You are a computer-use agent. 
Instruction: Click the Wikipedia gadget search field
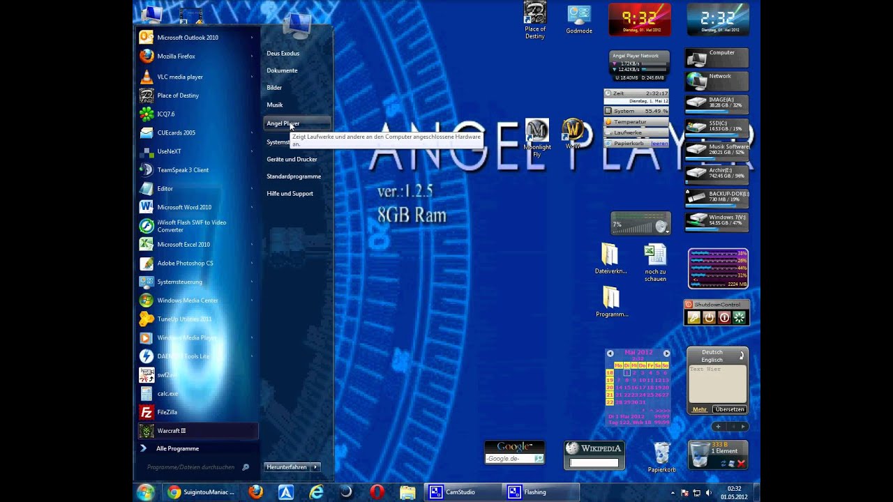coord(594,462)
